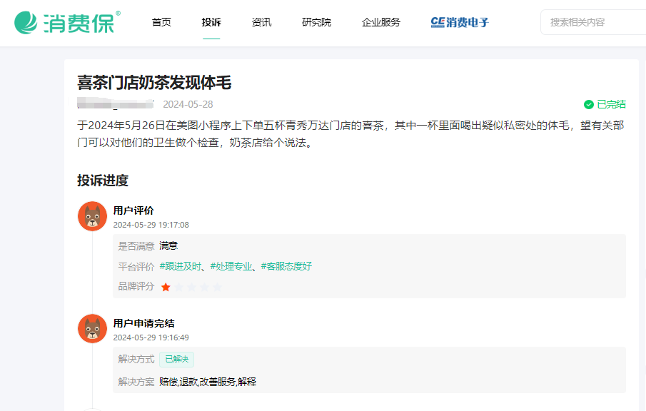This screenshot has height=411, width=646.
Task: Click the 满意 satisfaction value
Action: tap(168, 246)
